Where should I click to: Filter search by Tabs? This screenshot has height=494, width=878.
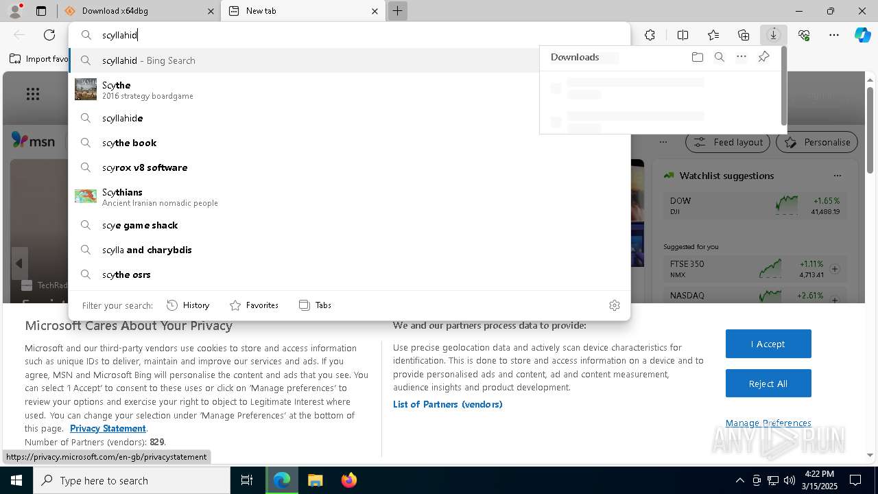click(316, 305)
